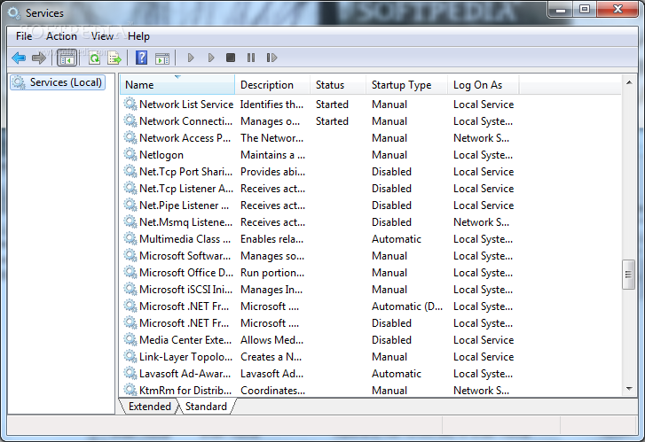Select Net.Tcp Listener A... service name

click(186, 189)
